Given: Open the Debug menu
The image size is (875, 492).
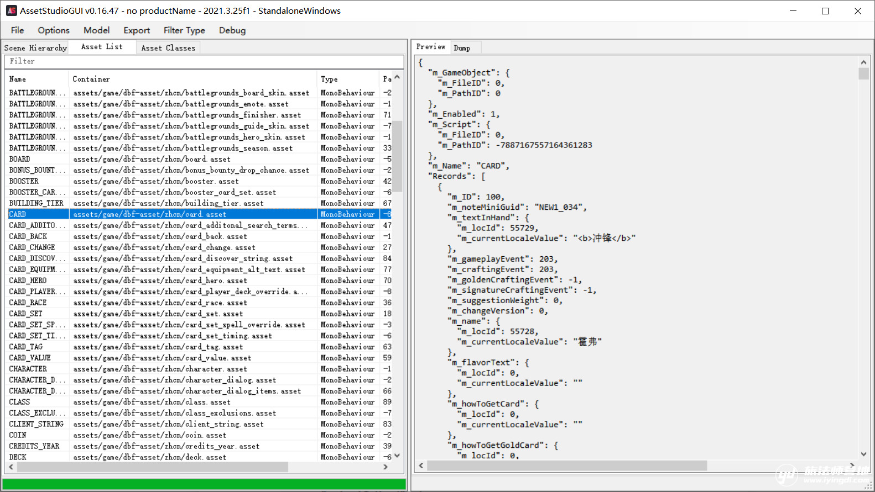Looking at the screenshot, I should pyautogui.click(x=232, y=30).
